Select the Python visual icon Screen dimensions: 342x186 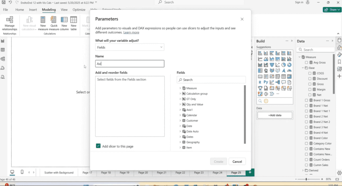(x=266, y=82)
